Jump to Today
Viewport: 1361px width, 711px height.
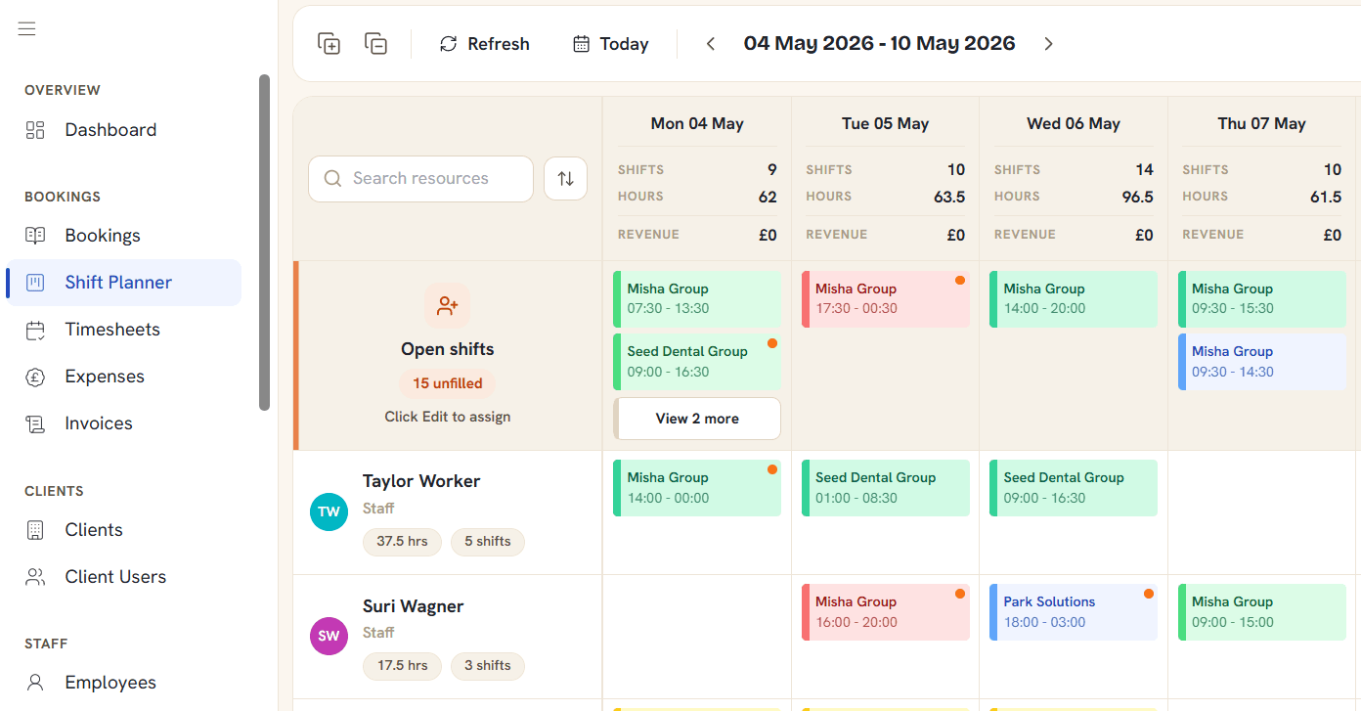611,44
